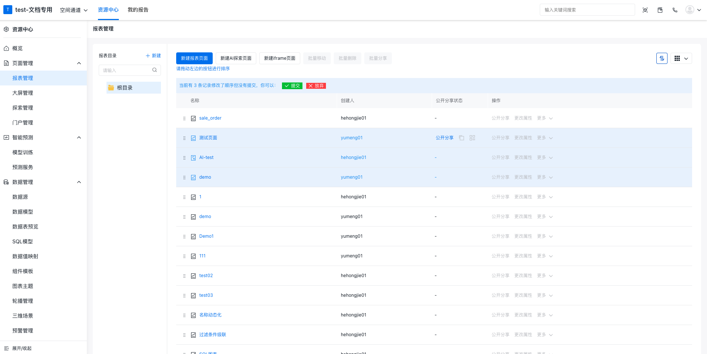Click red 放弃 button
The image size is (707, 354).
(316, 86)
